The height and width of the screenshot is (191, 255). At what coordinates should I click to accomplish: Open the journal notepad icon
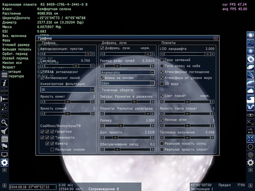pos(4,139)
